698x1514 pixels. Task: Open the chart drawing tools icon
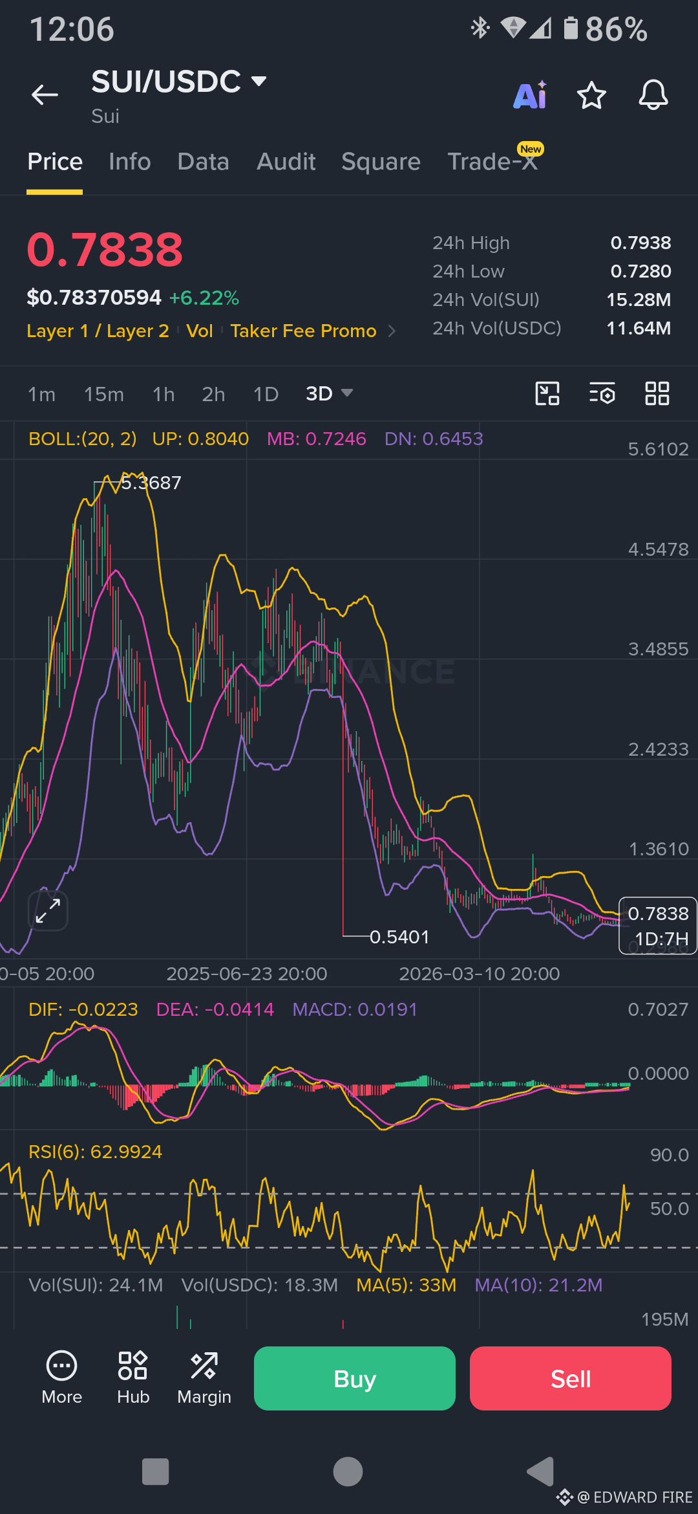[x=547, y=393]
